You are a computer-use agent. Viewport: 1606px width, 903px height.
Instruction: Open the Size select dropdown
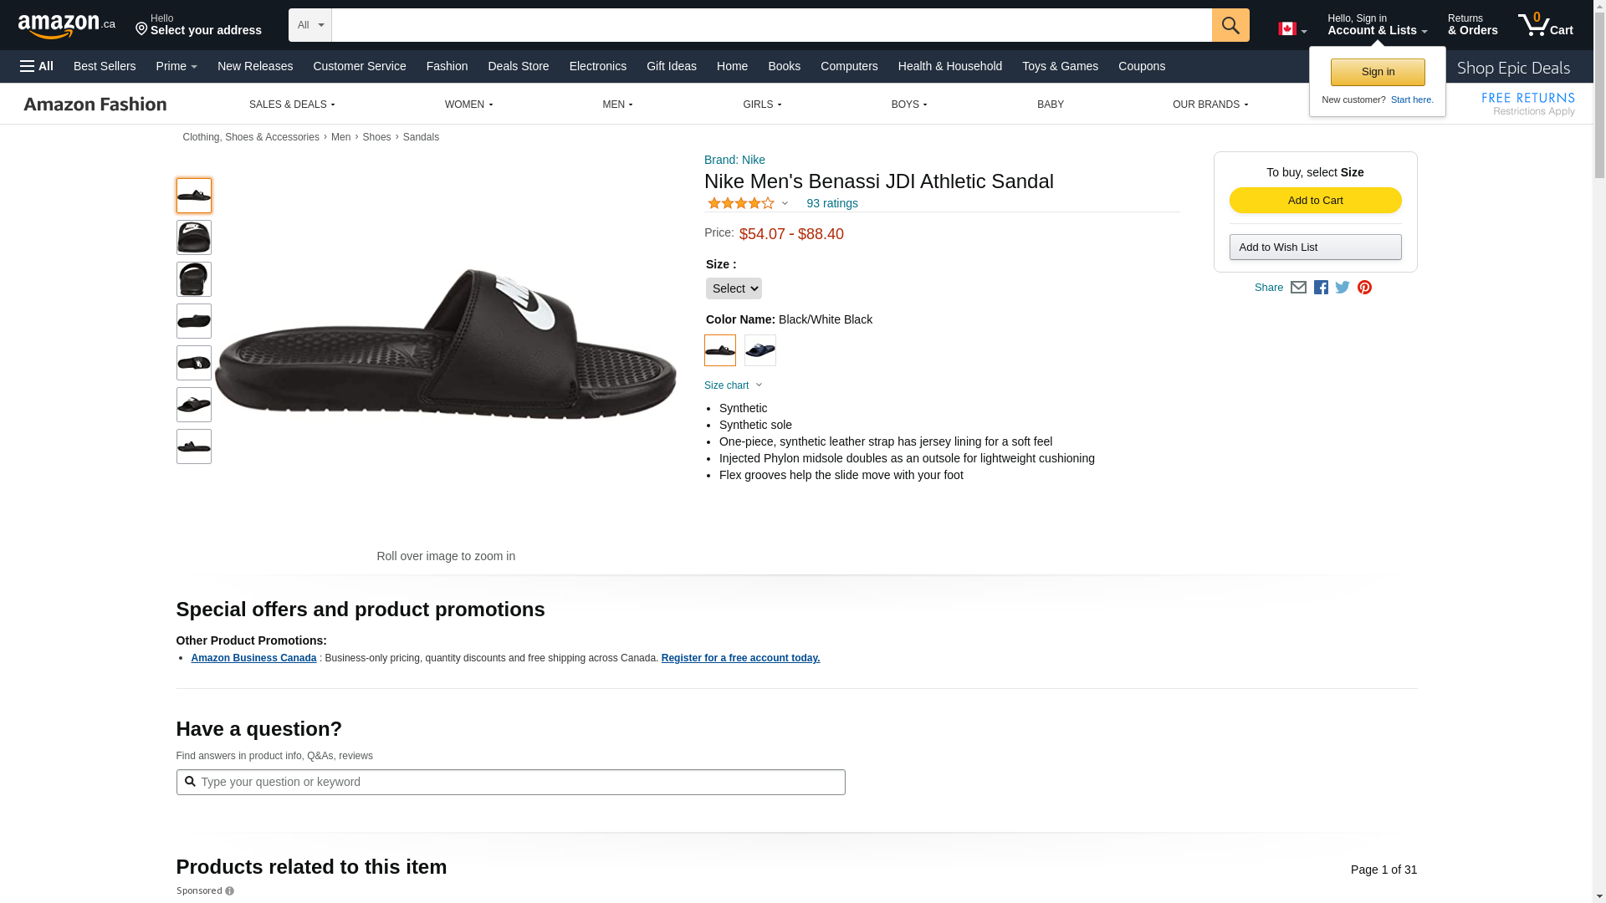734,288
